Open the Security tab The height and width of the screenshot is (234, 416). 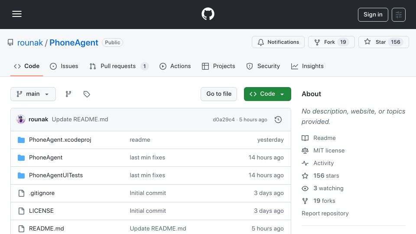263,66
